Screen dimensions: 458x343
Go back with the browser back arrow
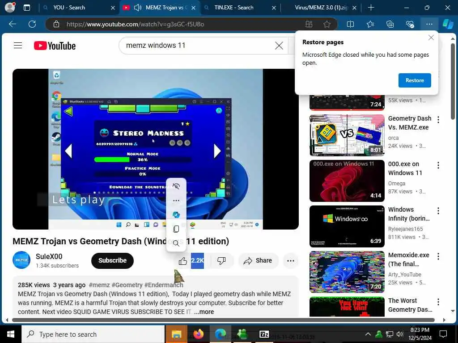[13, 24]
